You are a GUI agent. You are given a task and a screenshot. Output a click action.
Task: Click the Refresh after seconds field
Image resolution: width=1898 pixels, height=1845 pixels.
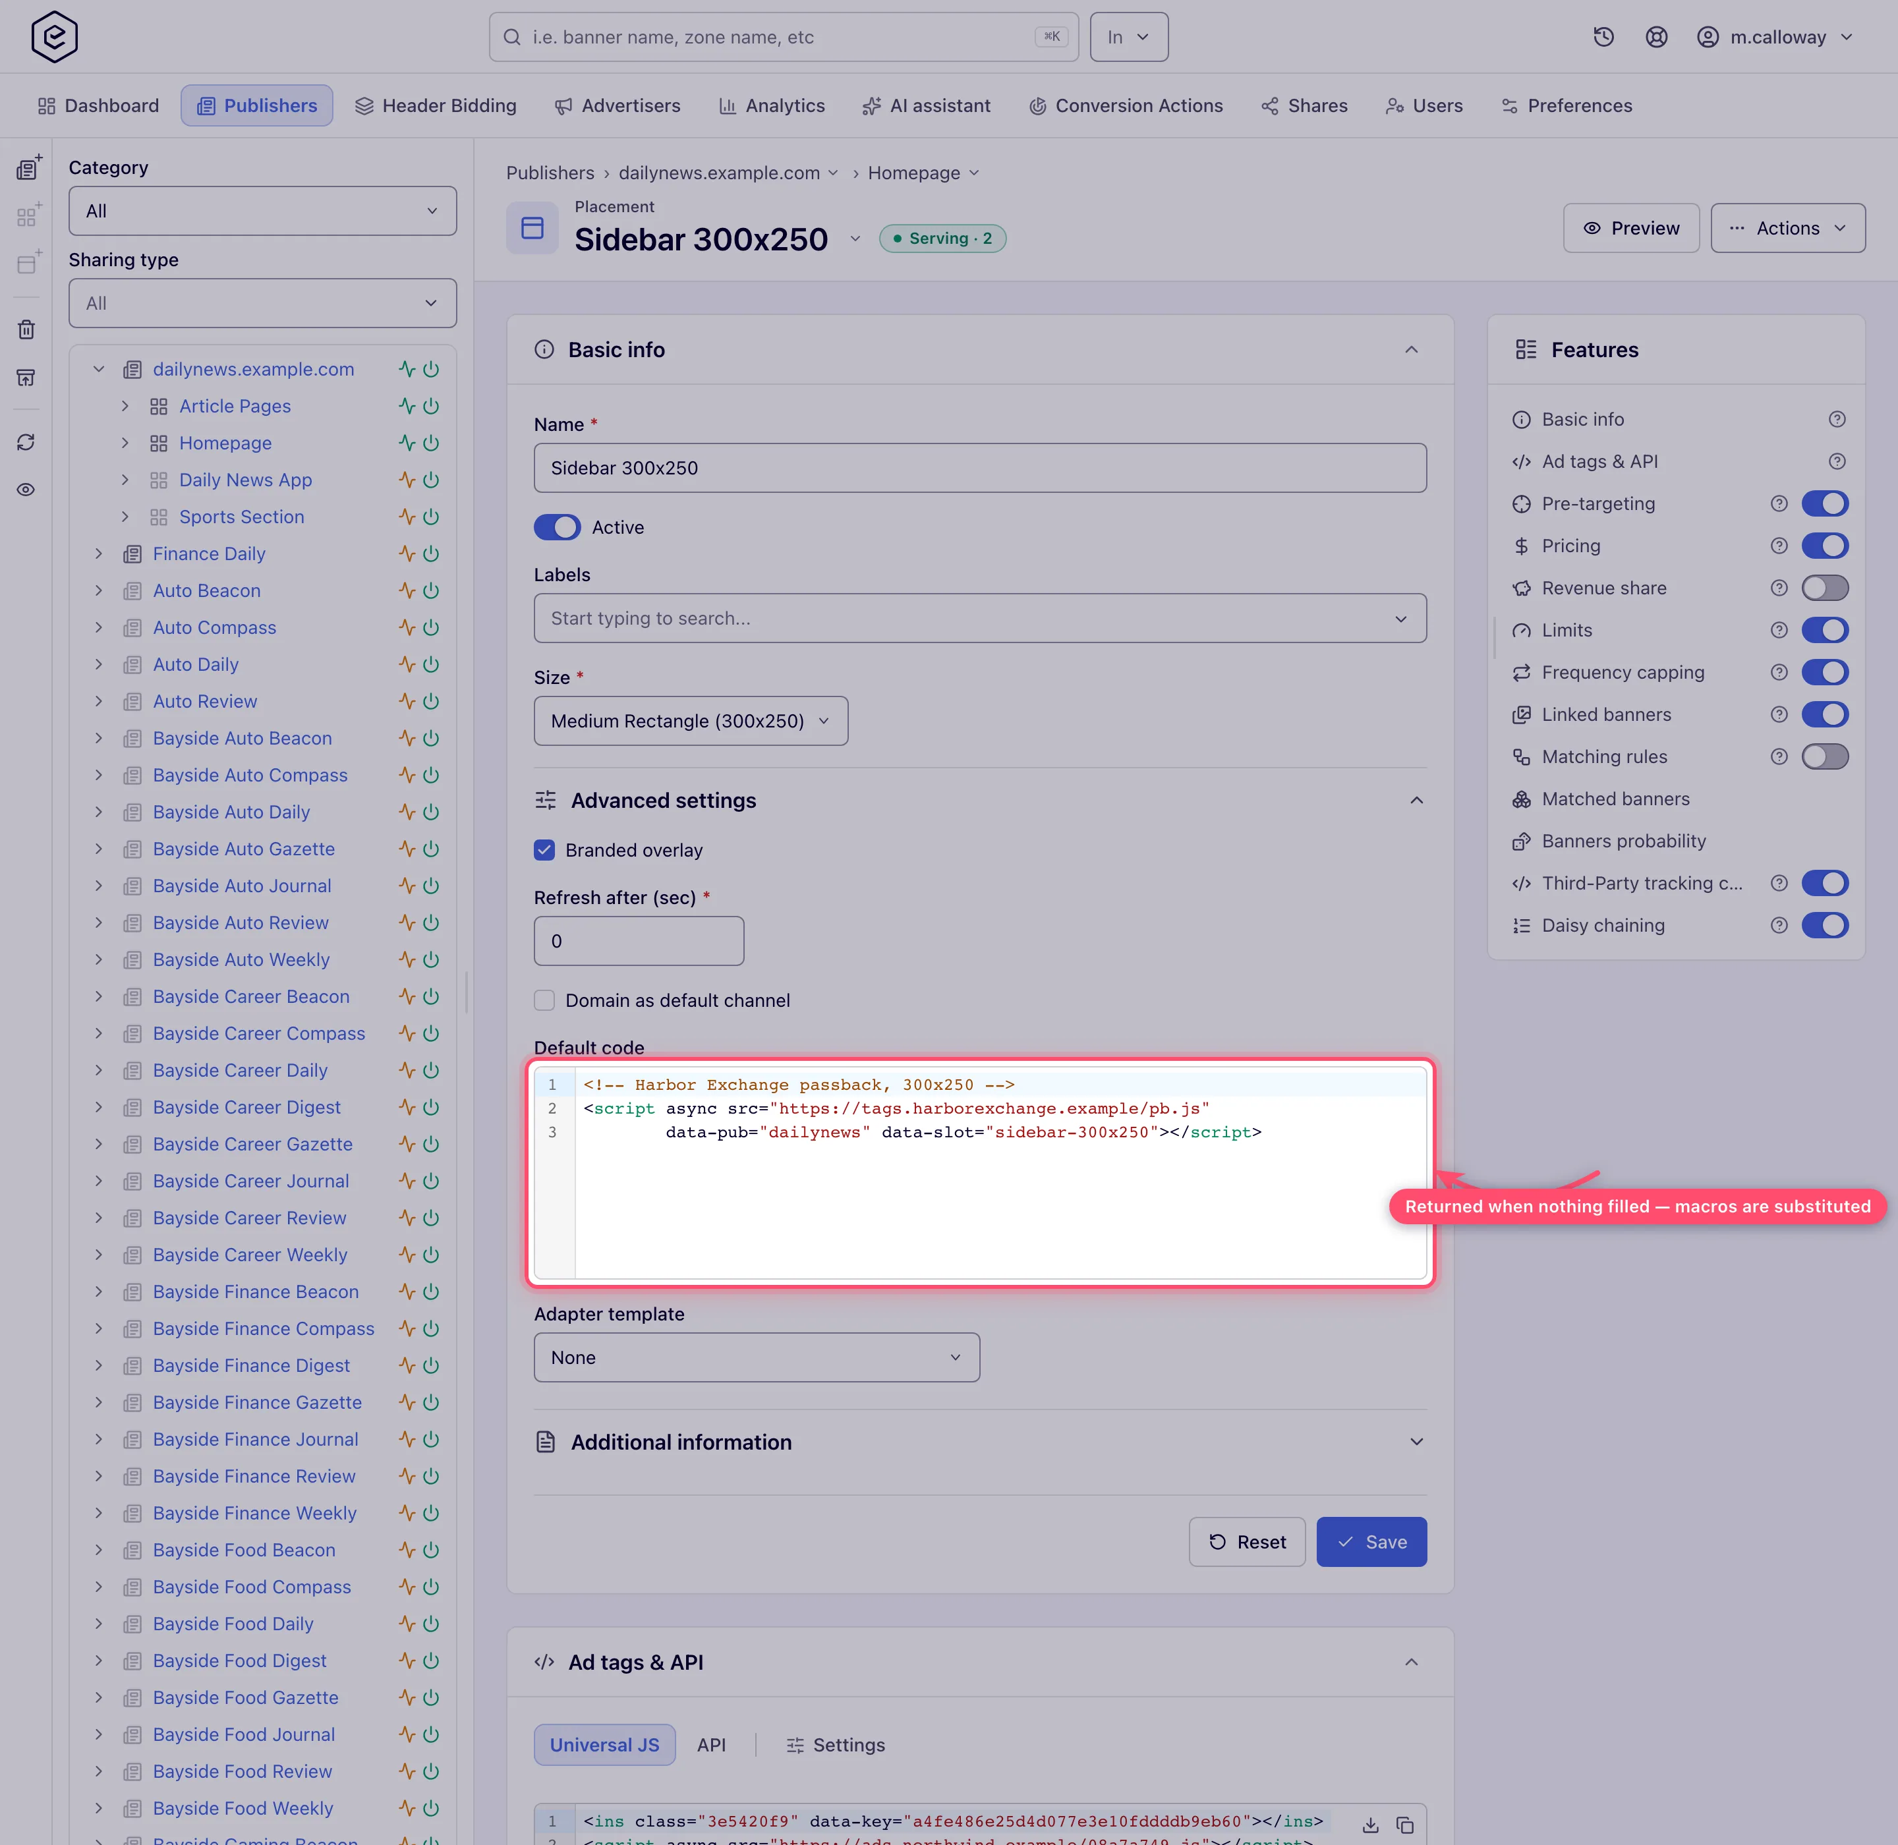pos(639,940)
